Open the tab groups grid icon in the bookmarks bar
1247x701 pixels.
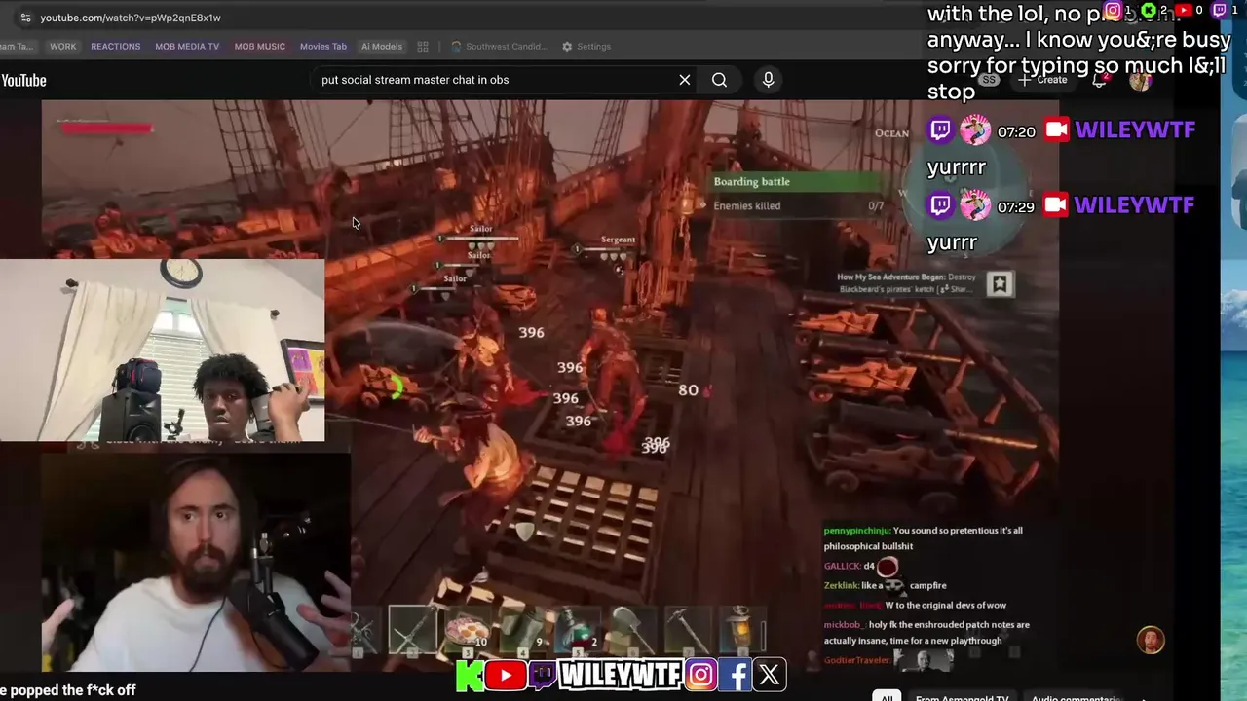click(x=423, y=46)
